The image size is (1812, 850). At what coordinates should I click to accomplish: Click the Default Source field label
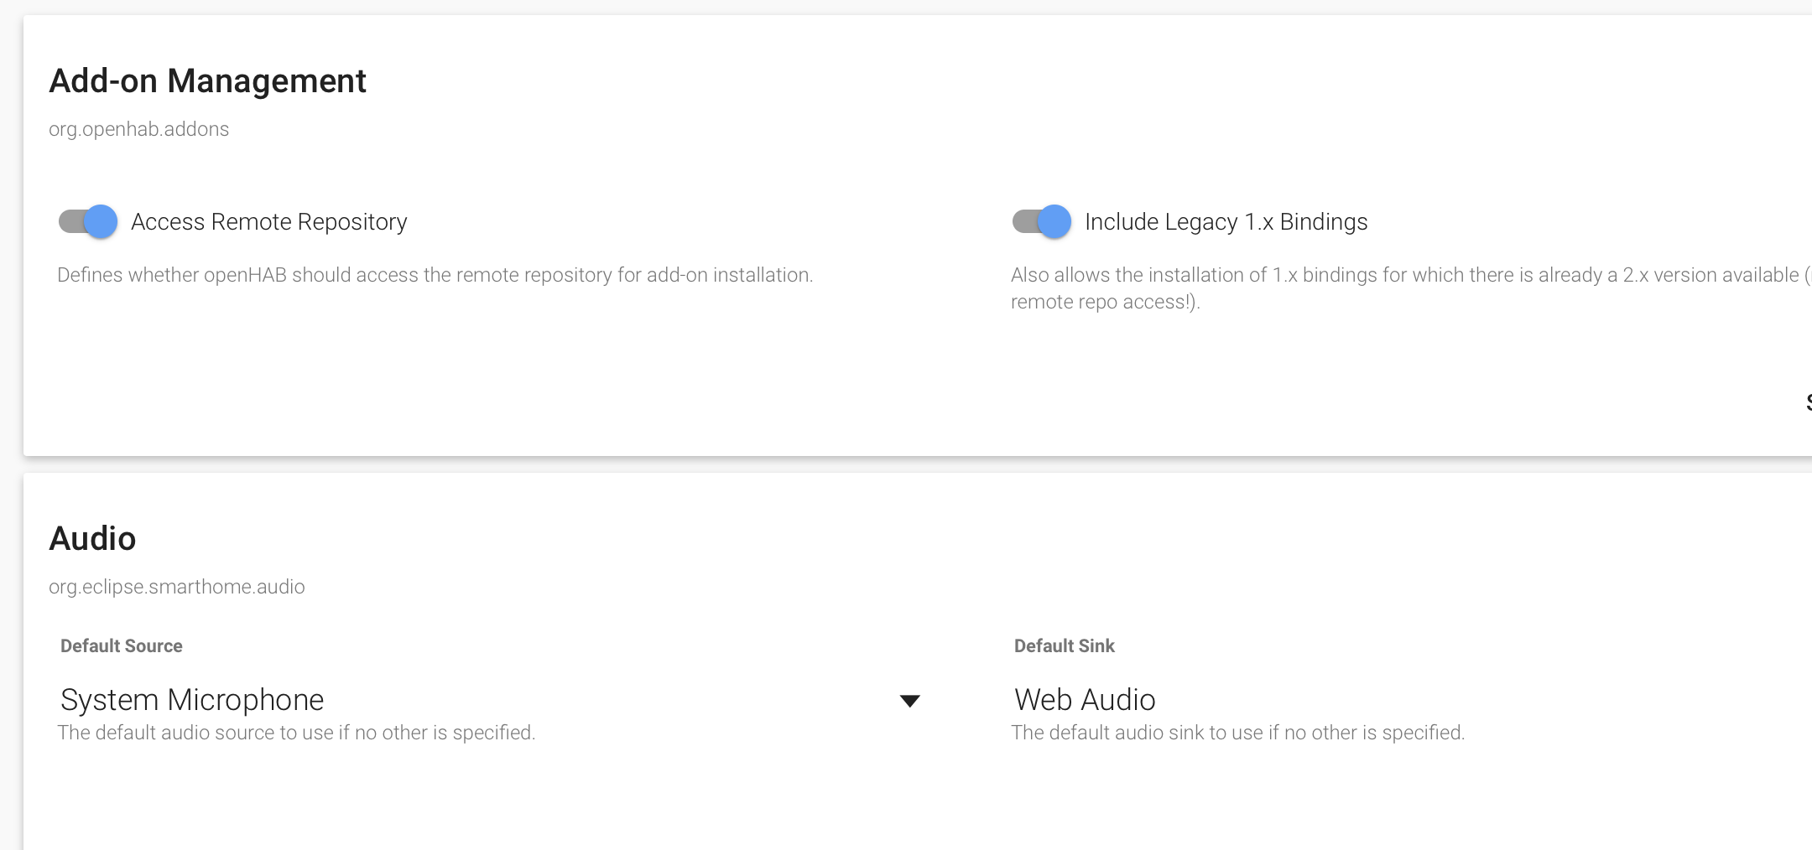[x=121, y=645]
